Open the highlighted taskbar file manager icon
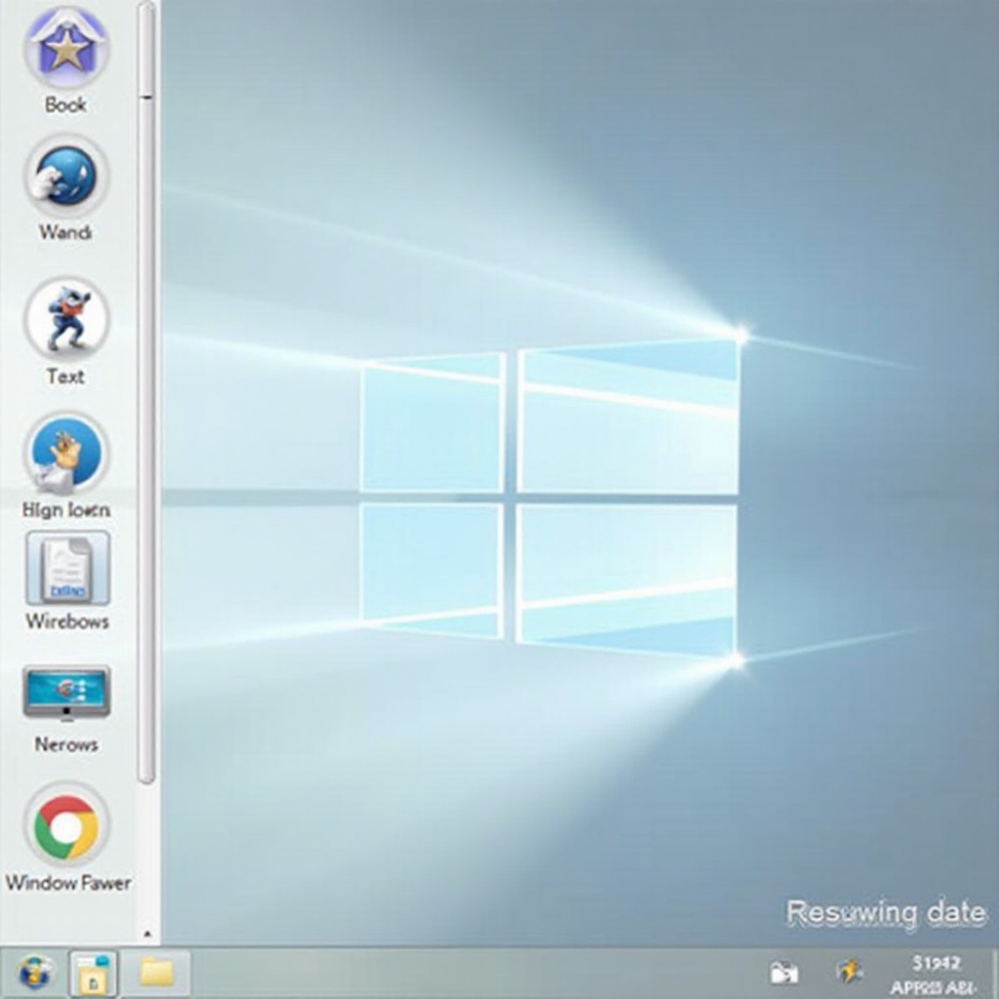 pyautogui.click(x=93, y=973)
